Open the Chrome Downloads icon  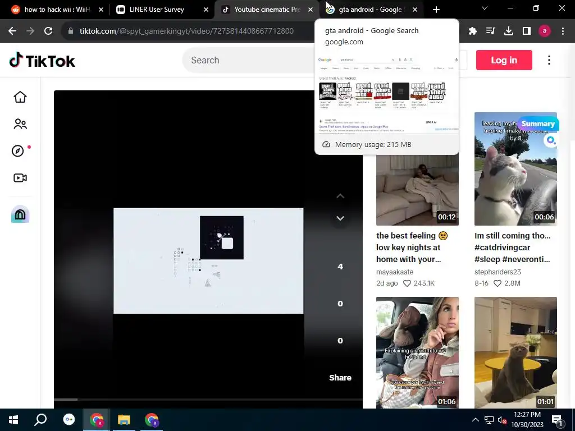509,31
